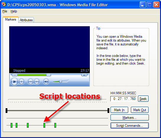Select the fifth green script marker
The width and height of the screenshot is (161, 138).
(55, 125)
